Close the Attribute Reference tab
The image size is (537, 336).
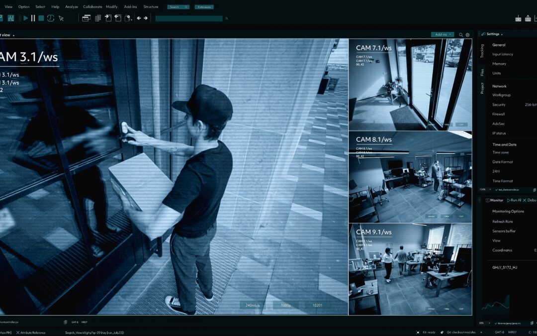pos(18,333)
